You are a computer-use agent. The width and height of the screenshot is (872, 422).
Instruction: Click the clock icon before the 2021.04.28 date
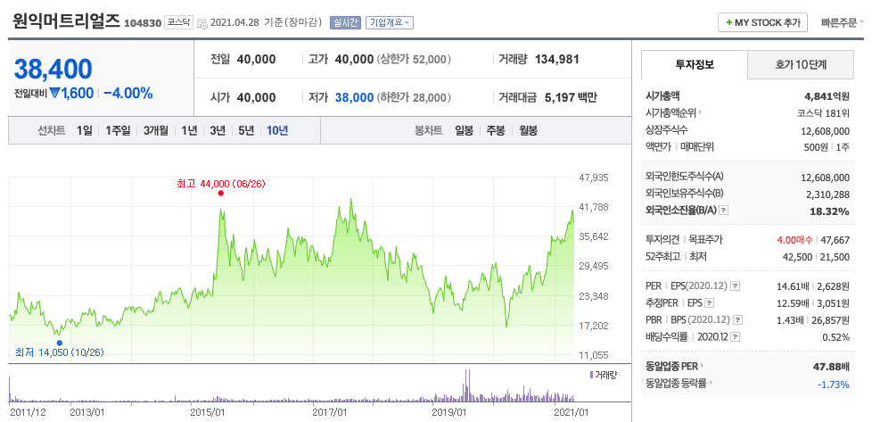(x=202, y=23)
